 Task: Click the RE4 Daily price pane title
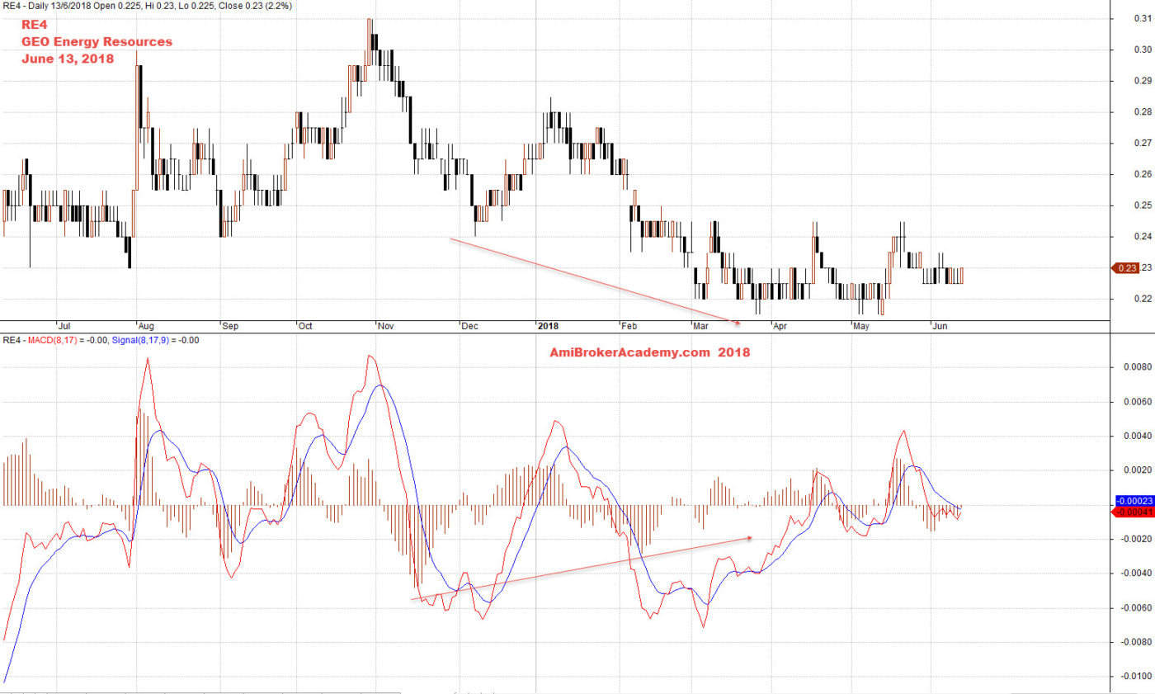point(147,6)
